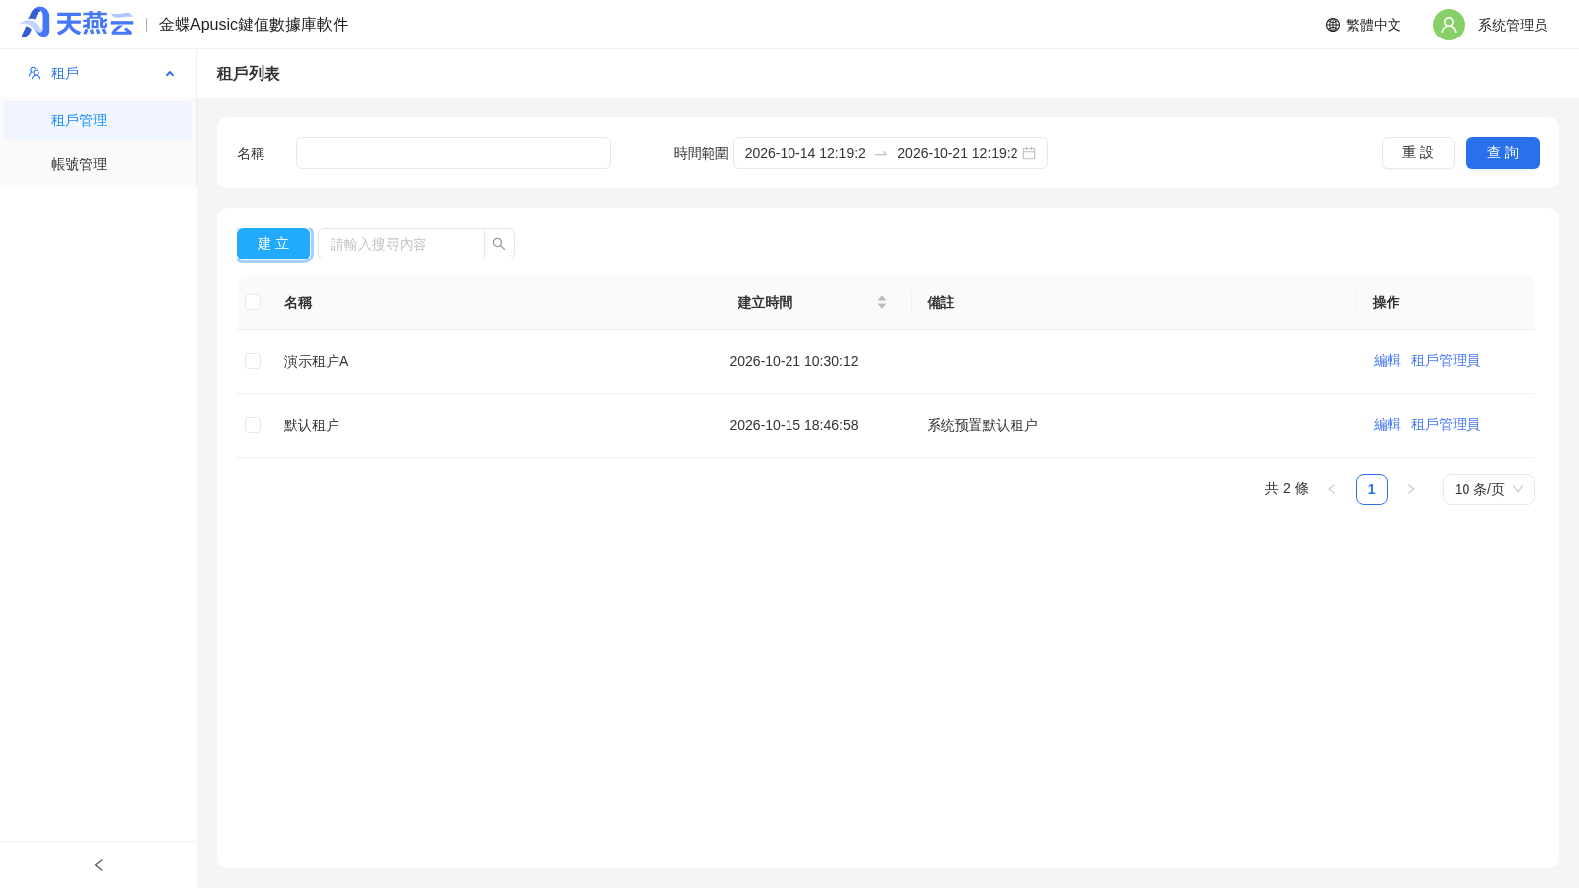Click 租戶管理員 for 演示租户A
The height and width of the screenshot is (888, 1579).
tap(1446, 361)
